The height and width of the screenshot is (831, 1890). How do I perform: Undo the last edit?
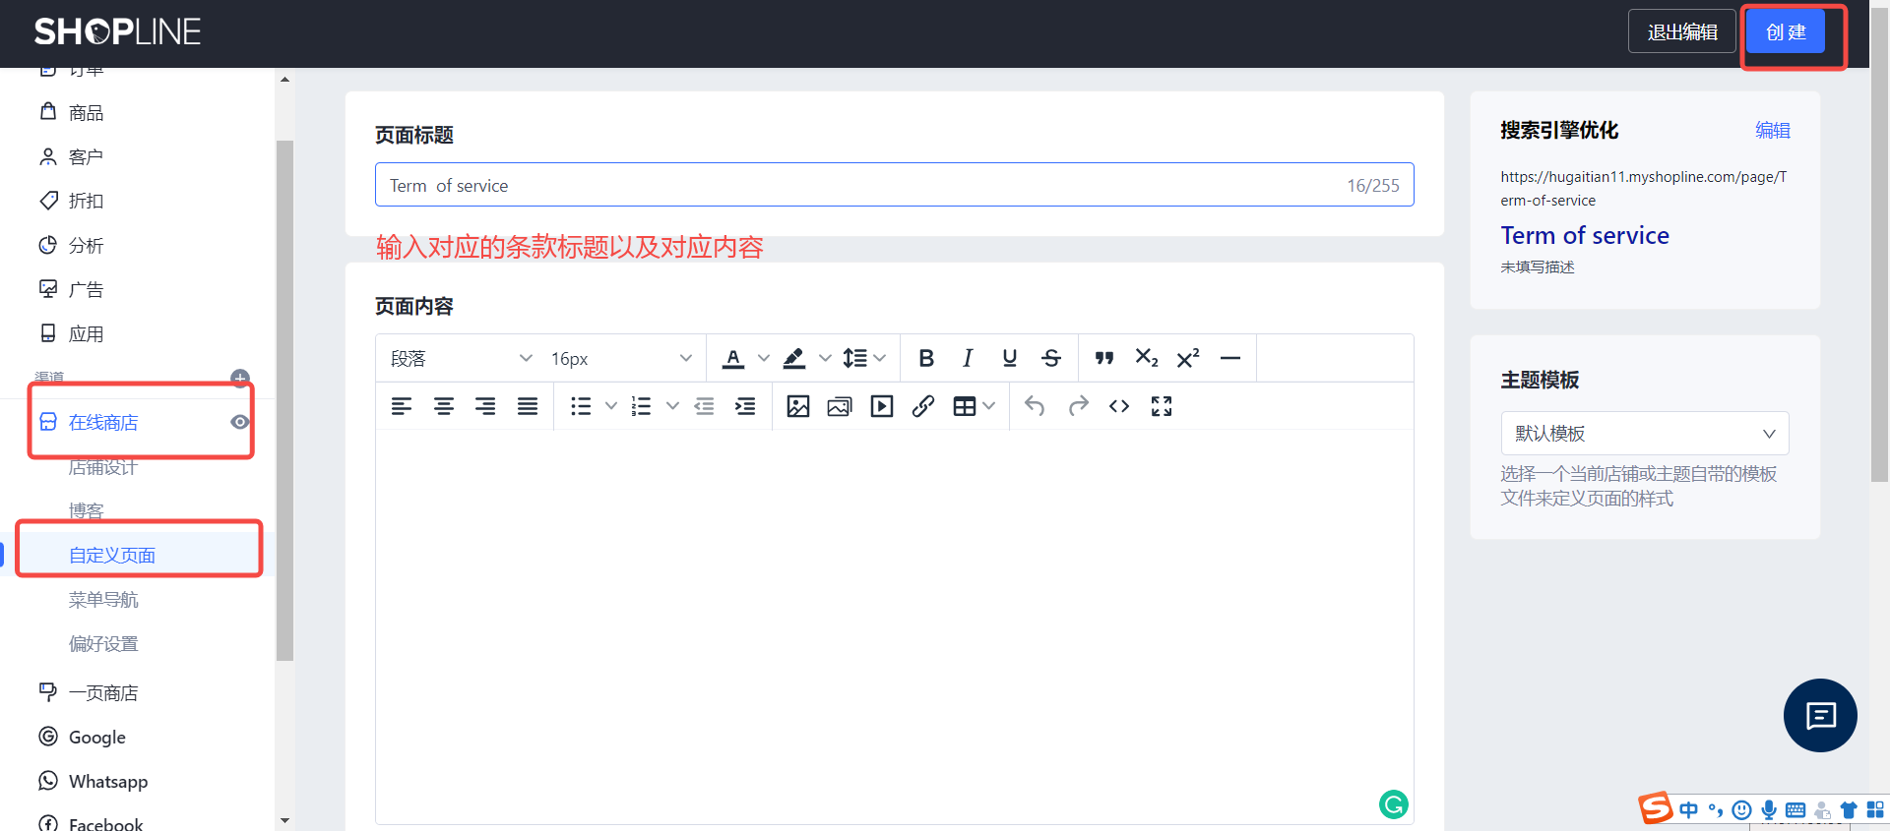pyautogui.click(x=1035, y=406)
